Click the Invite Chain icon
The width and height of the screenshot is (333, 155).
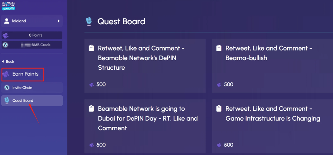(6, 88)
